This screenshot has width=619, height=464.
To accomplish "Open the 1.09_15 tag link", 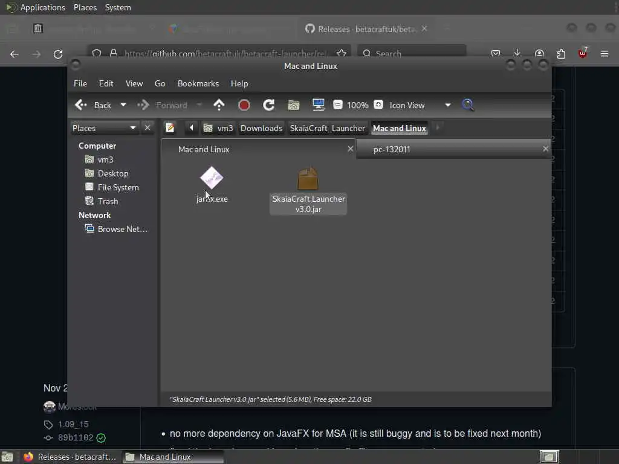I will tap(73, 424).
